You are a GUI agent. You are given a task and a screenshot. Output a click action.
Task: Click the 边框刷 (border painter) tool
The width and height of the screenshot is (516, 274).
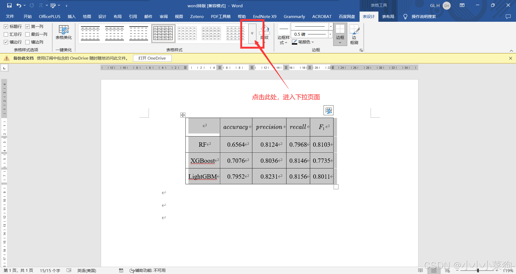(x=354, y=34)
